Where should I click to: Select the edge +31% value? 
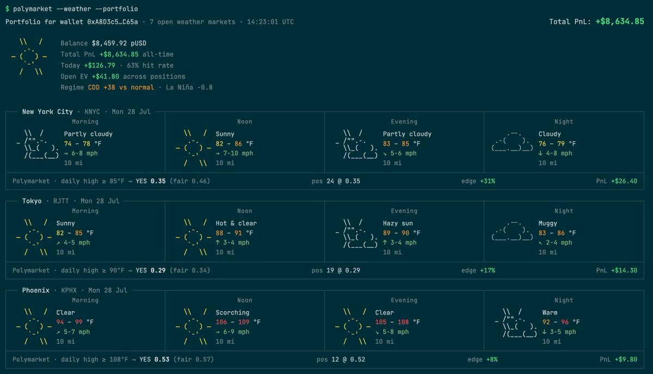click(x=488, y=181)
